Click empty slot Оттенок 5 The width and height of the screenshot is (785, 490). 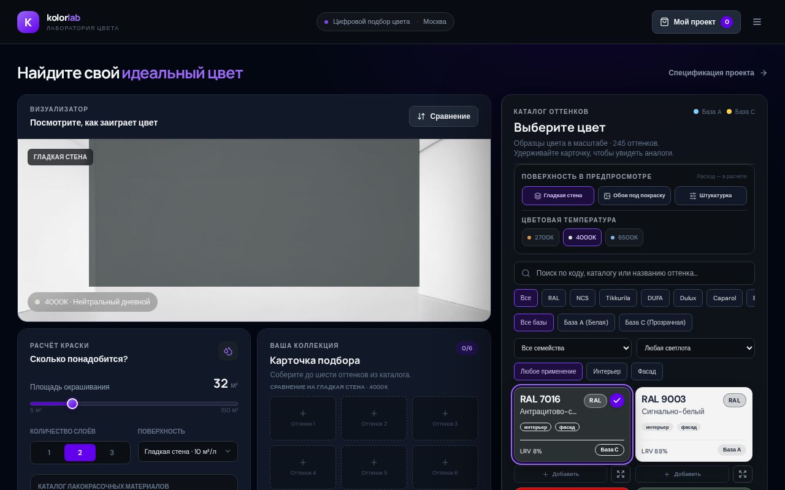[x=374, y=467]
